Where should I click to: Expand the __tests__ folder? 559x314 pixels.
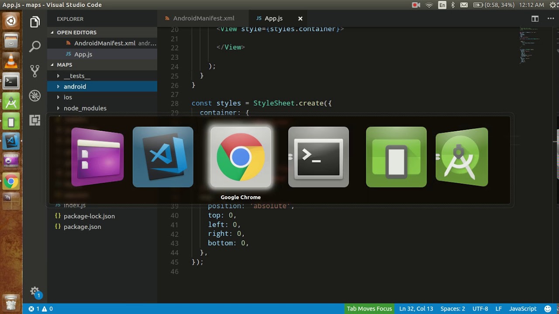point(102,76)
